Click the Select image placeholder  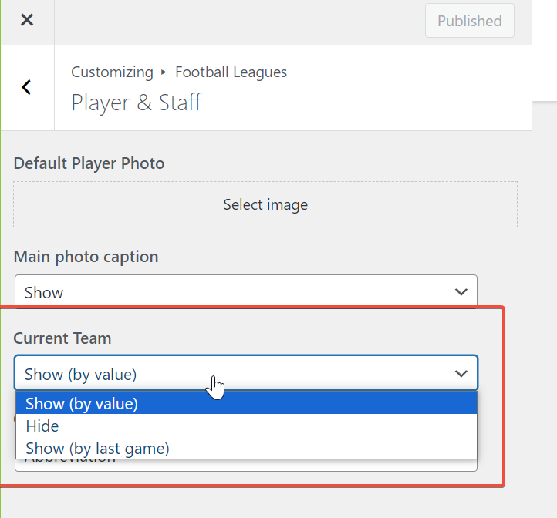tap(265, 204)
